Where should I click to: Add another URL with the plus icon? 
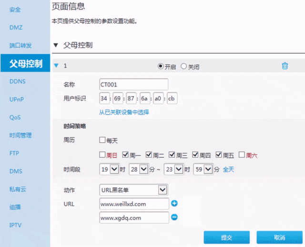[174, 203]
